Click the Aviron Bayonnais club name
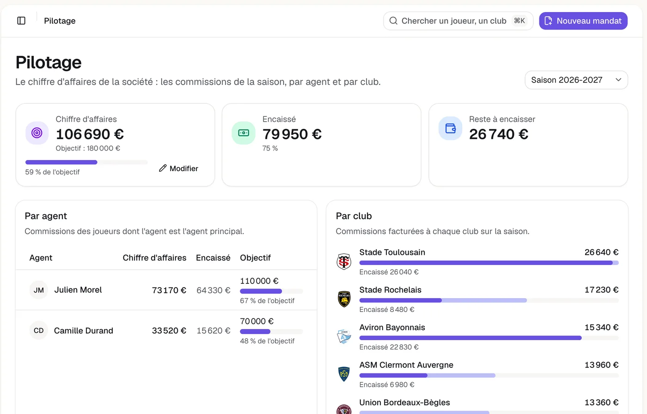 point(392,327)
